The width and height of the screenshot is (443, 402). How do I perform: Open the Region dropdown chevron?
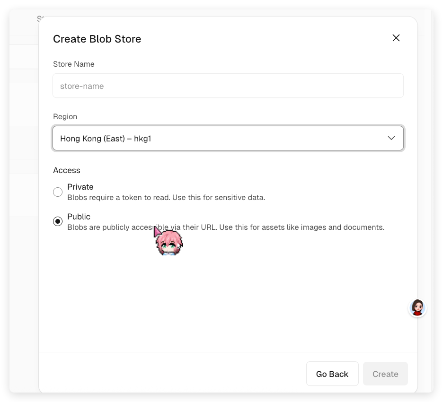[391, 138]
